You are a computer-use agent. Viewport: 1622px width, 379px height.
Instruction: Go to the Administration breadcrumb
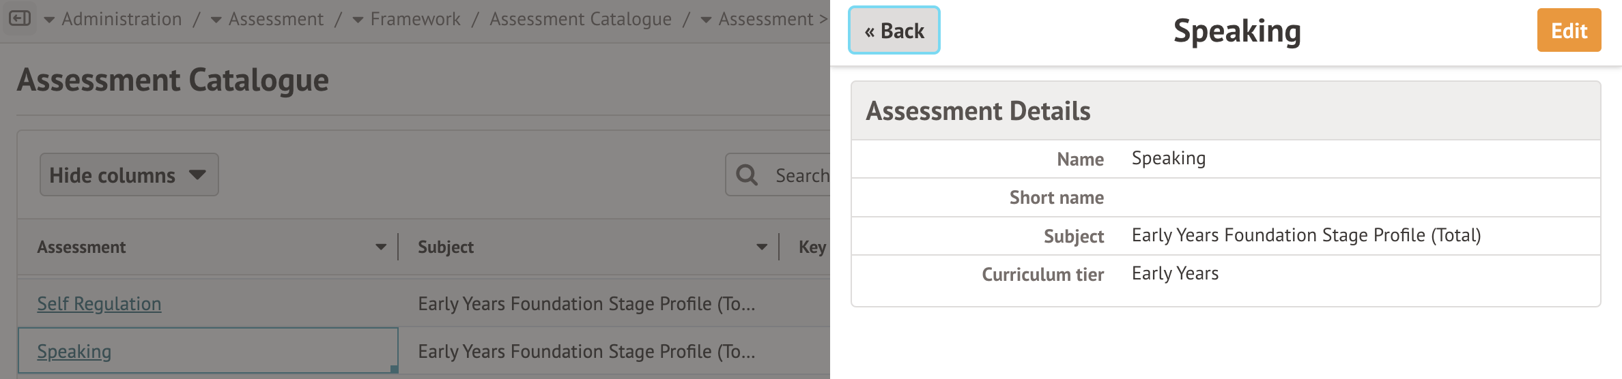[122, 19]
